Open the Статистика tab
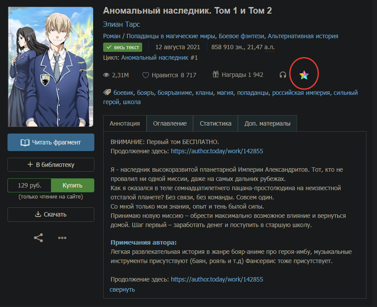Image resolution: width=377 pixels, height=307 pixels. click(215, 123)
